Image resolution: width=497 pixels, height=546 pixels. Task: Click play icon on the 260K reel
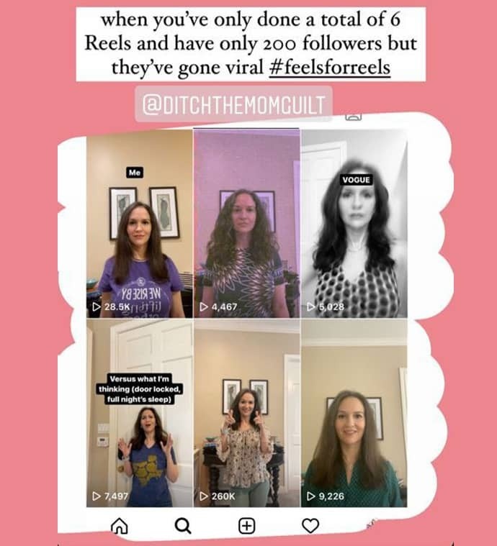click(x=204, y=496)
